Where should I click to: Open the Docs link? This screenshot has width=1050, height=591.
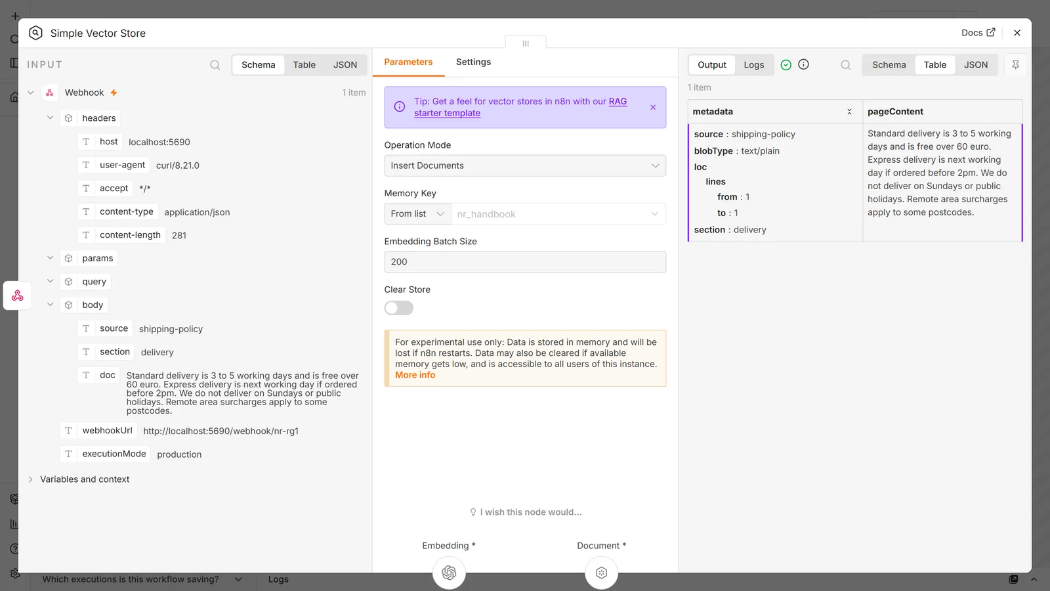[978, 33]
